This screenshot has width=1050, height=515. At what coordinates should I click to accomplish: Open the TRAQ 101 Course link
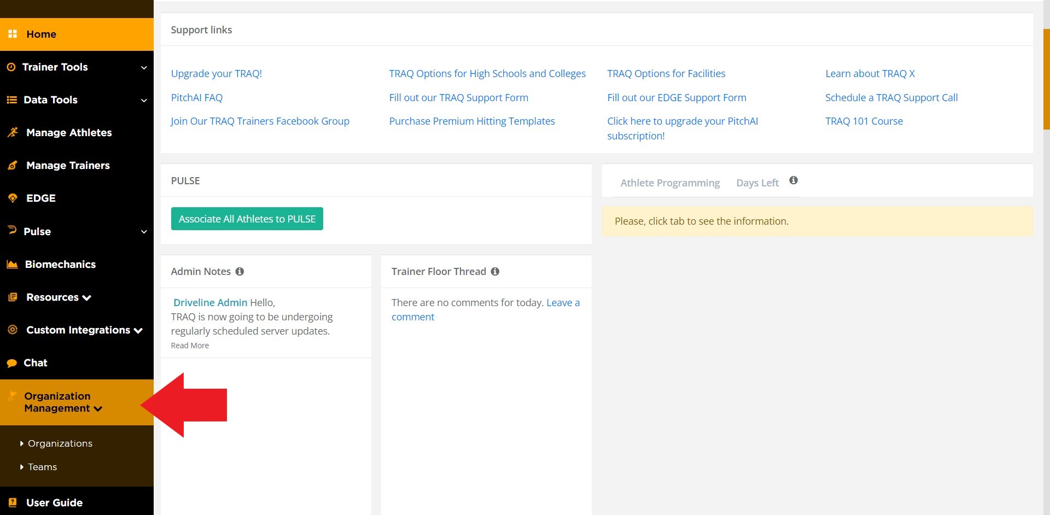[864, 121]
